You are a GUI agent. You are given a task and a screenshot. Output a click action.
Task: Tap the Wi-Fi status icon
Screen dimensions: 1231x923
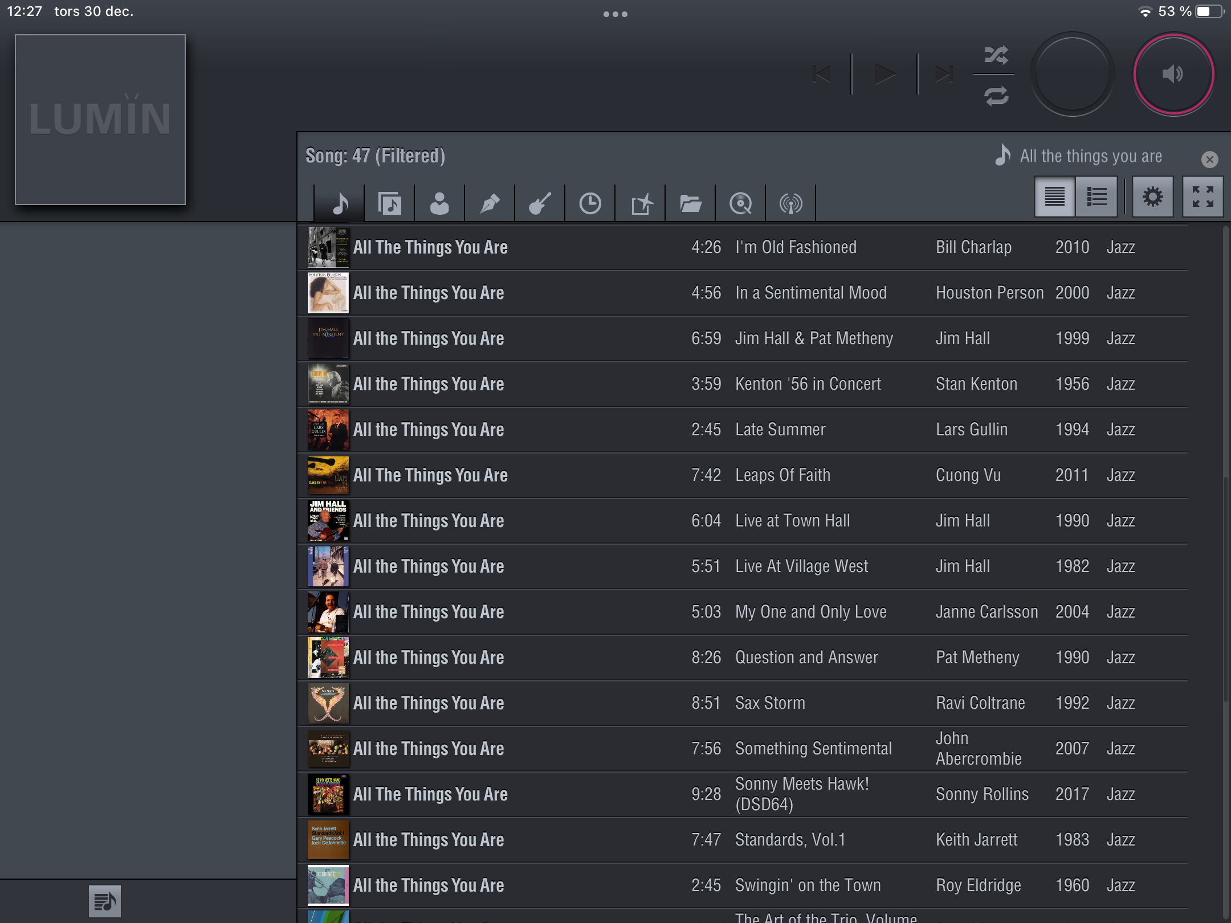pos(1145,11)
